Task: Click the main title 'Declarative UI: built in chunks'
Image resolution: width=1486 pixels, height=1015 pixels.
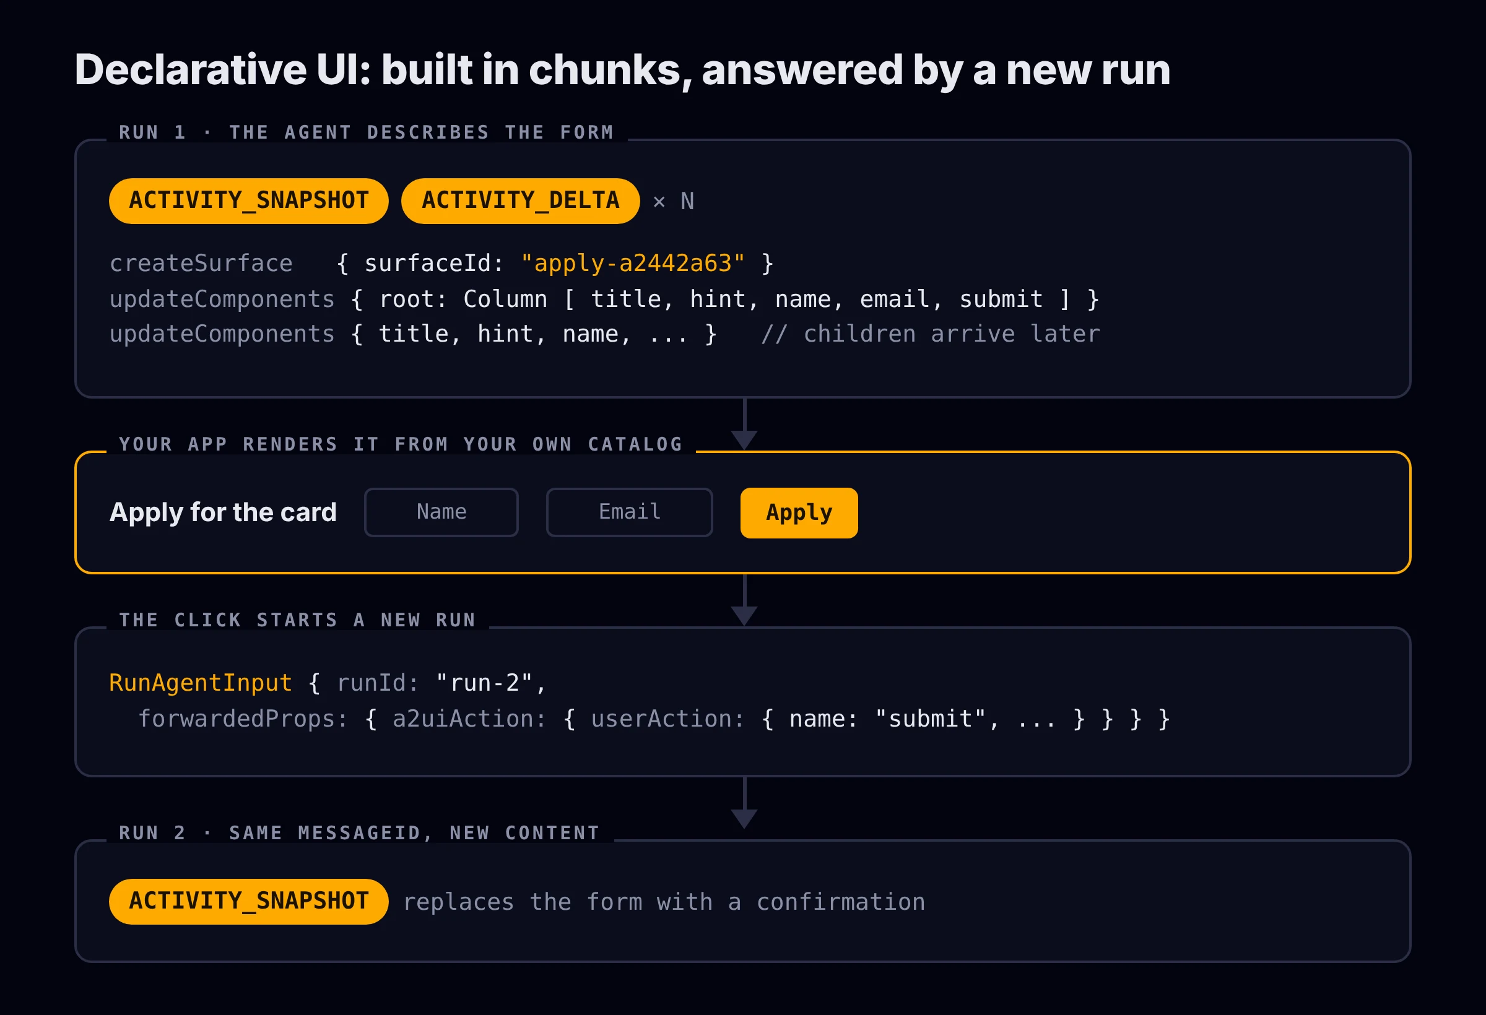Action: 384,69
